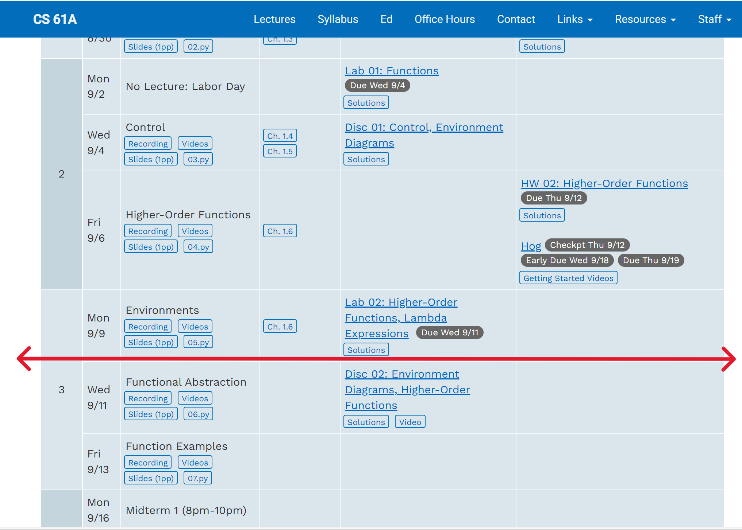742x530 pixels.
Task: Go to the Lectures nav item
Action: [274, 19]
